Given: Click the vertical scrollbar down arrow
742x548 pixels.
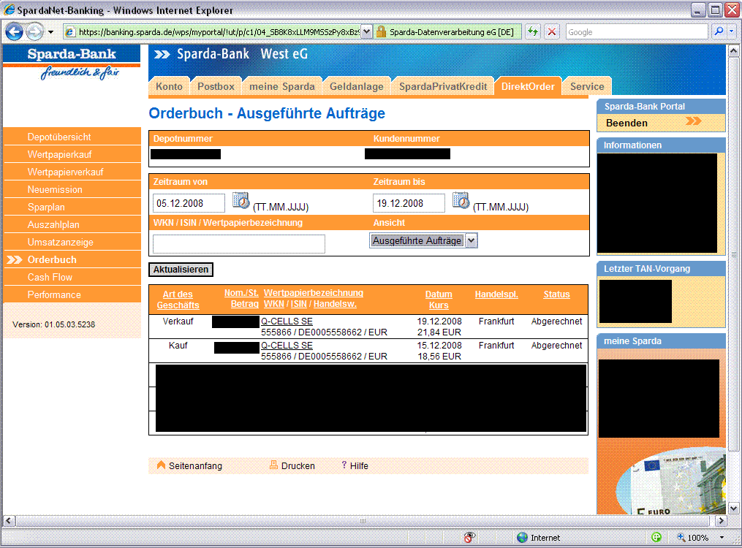Looking at the screenshot, I should point(733,509).
